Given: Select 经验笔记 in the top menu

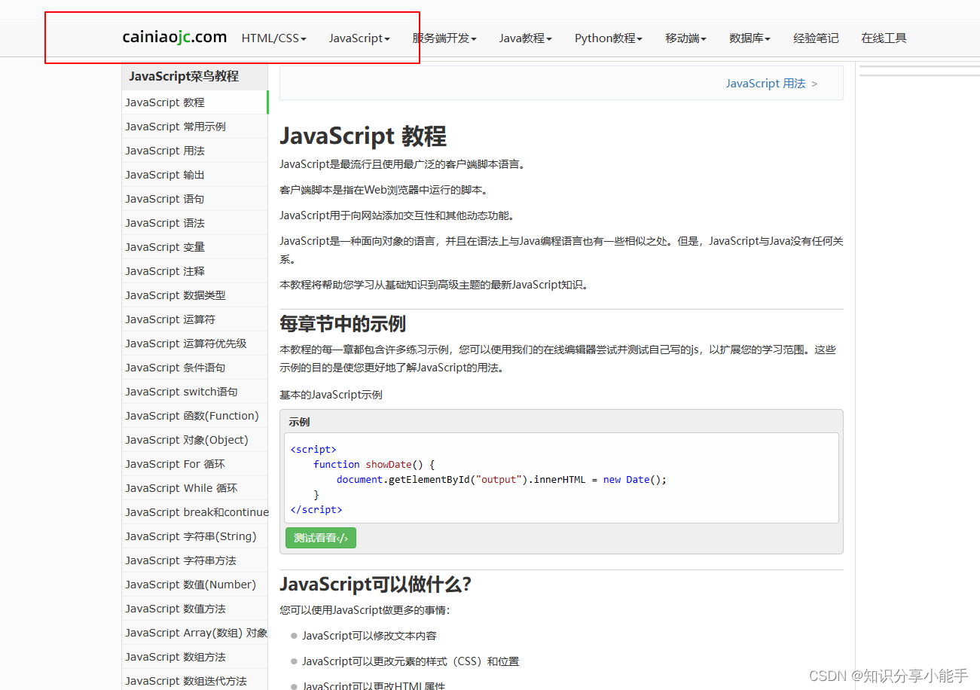Looking at the screenshot, I should click(x=816, y=38).
